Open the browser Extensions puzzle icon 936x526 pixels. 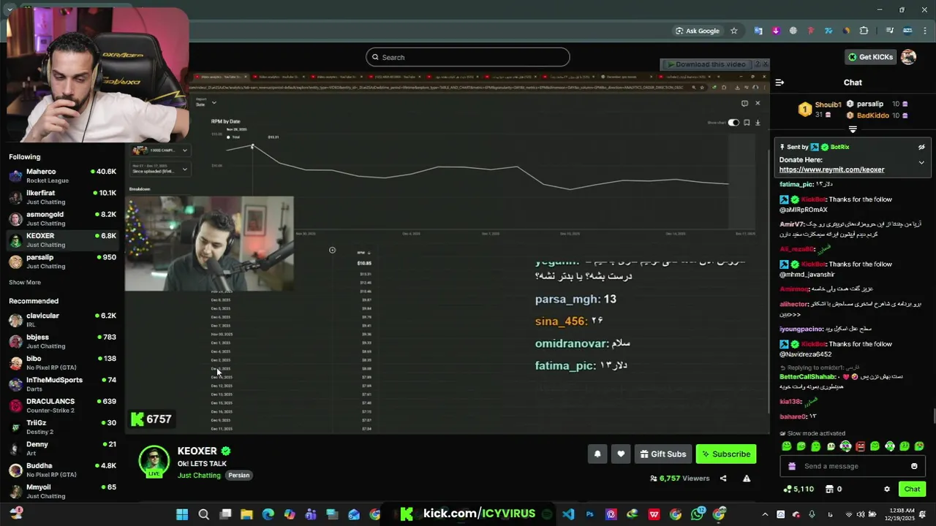click(864, 31)
